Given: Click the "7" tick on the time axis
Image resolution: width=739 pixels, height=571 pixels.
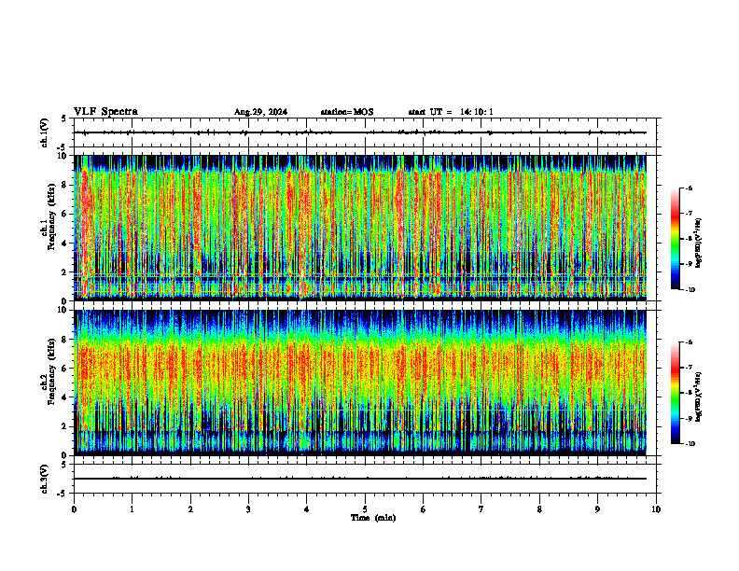Looking at the screenshot, I should 481,509.
